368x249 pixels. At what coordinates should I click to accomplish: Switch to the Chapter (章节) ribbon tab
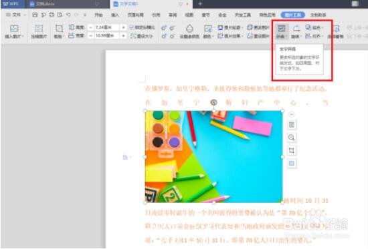(206, 15)
